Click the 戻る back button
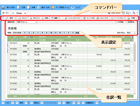The height and width of the screenshot is (106, 140). 6,13
